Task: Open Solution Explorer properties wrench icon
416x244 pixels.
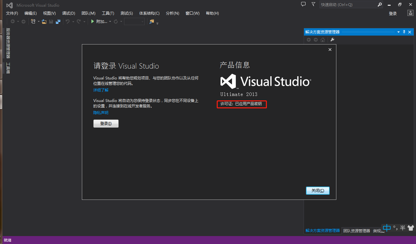Action: point(332,40)
